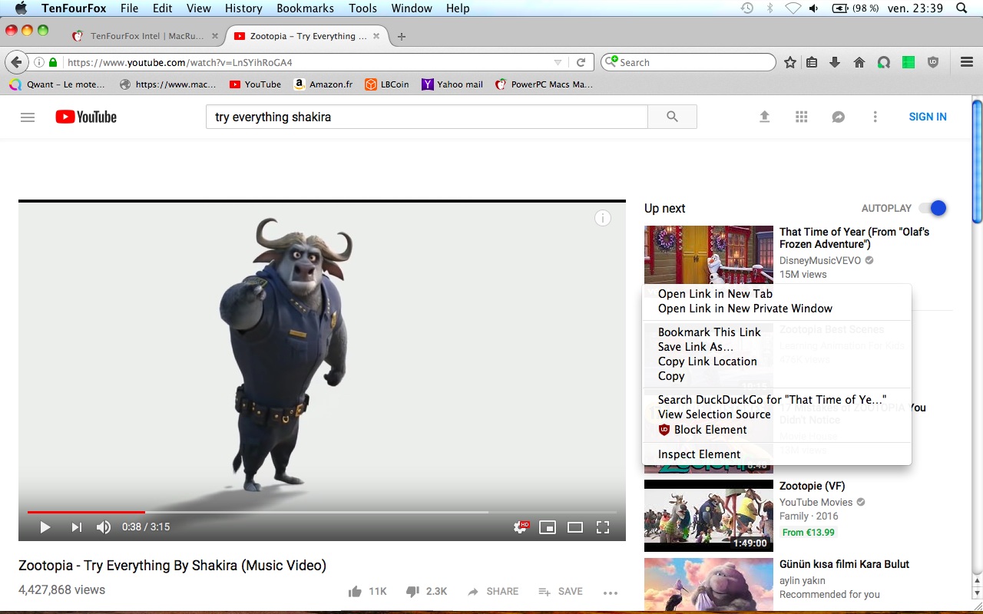983x614 pixels.
Task: Open DisneyMusicVEVO channel link
Action: [820, 261]
